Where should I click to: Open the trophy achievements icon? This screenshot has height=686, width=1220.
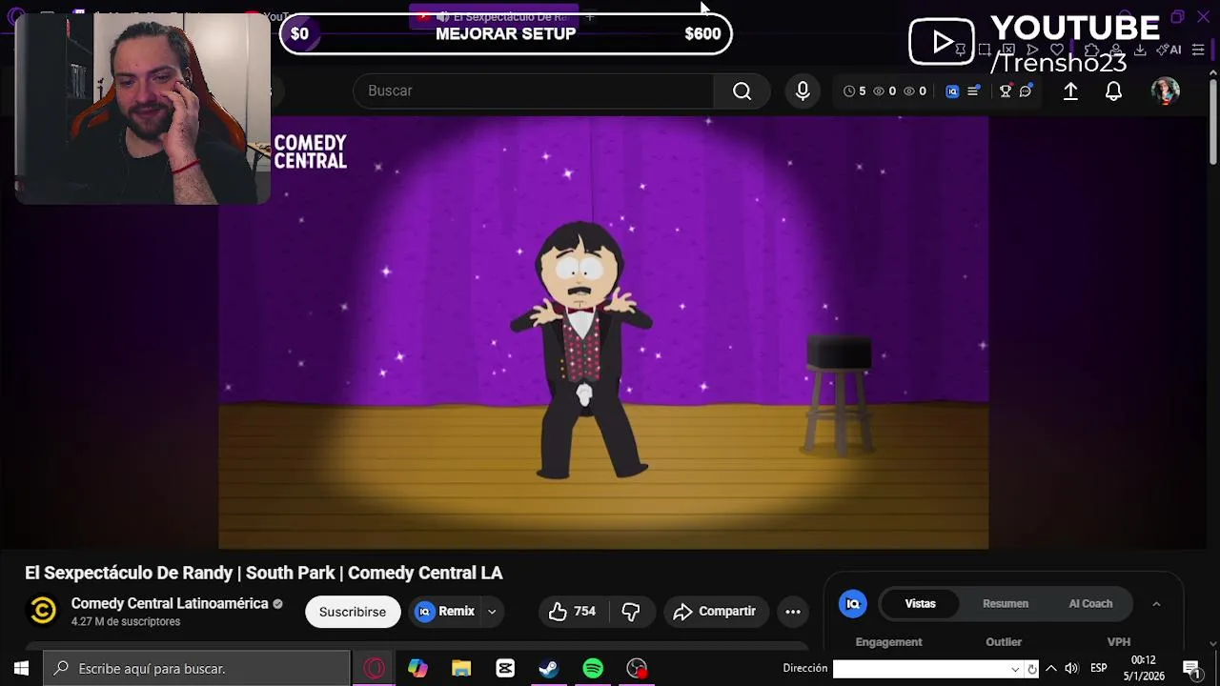[1005, 91]
